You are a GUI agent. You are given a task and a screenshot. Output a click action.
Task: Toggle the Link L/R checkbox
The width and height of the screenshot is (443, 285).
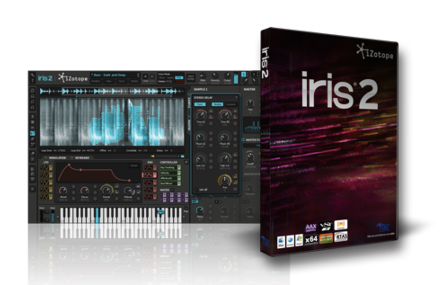(196, 190)
